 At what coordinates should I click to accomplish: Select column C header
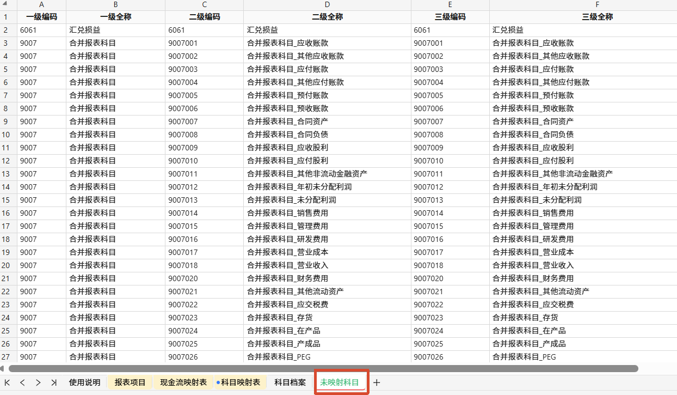click(204, 5)
